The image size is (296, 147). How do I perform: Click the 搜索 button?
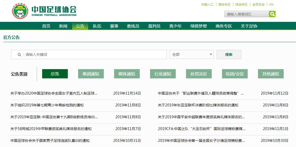[229, 54]
